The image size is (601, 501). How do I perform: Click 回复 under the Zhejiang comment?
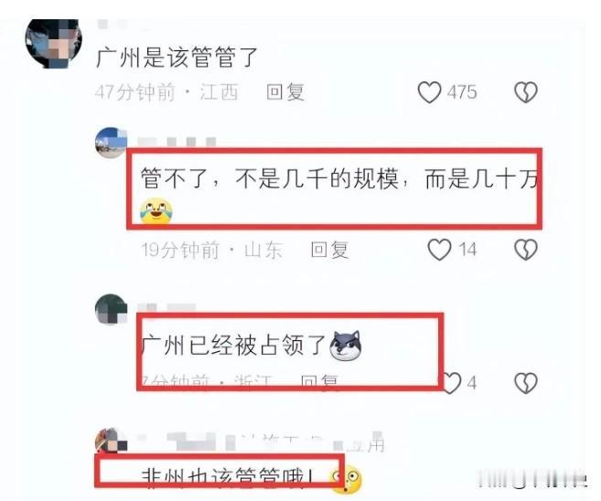[319, 380]
